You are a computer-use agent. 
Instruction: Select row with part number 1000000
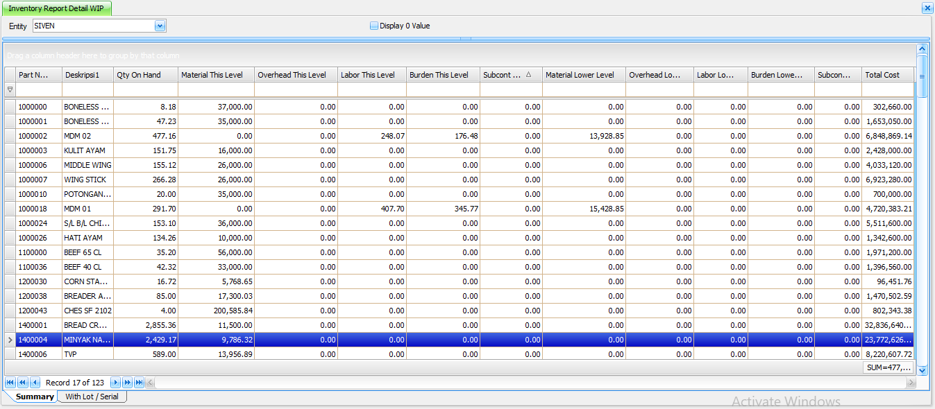pos(460,107)
